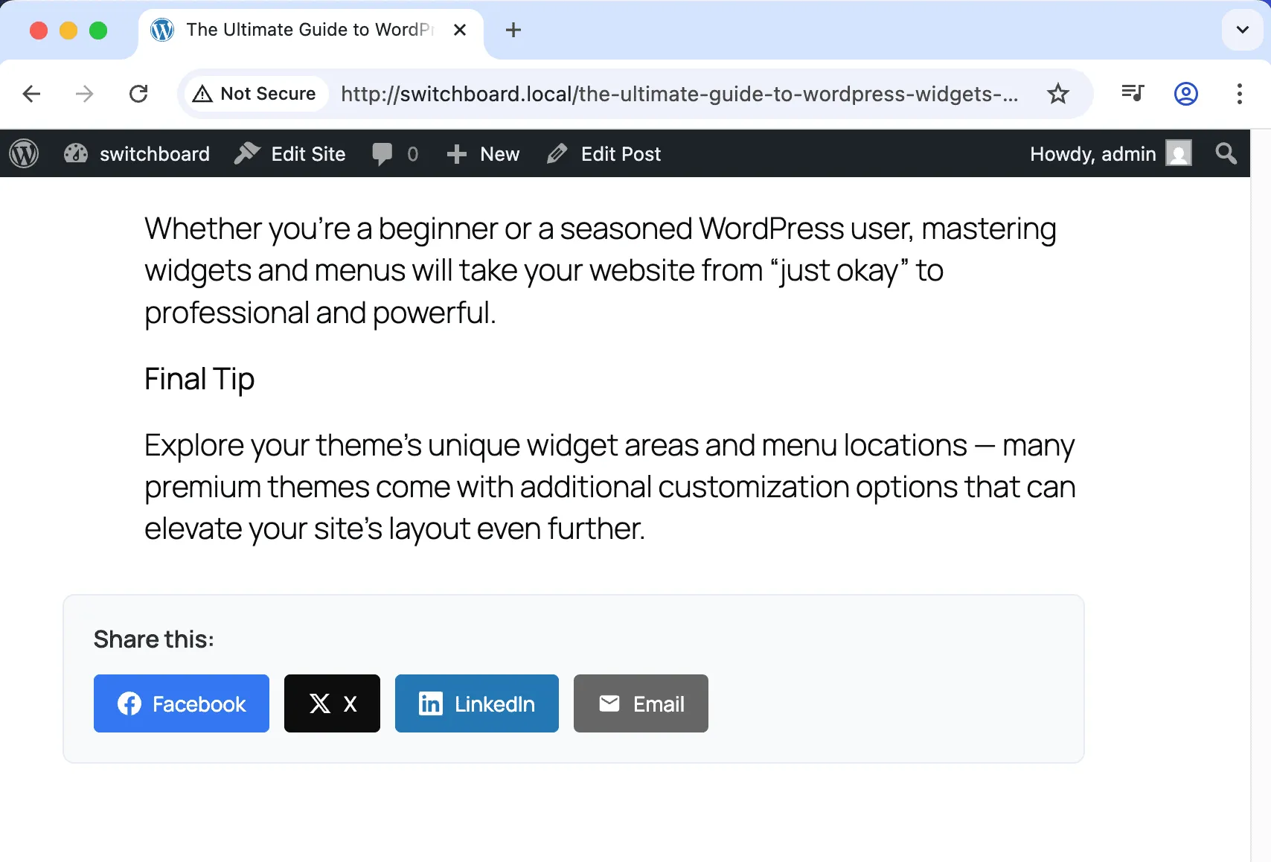The width and height of the screenshot is (1271, 862).
Task: Open the browser media controls icon
Action: tap(1132, 94)
